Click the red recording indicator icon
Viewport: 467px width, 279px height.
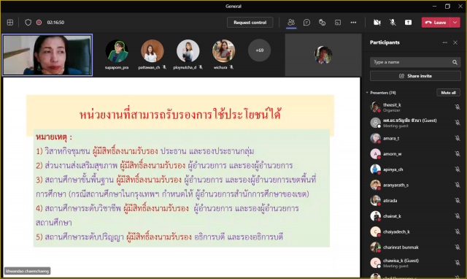(39, 23)
